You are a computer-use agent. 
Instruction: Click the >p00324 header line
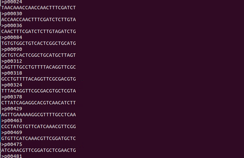[x=12, y=85]
